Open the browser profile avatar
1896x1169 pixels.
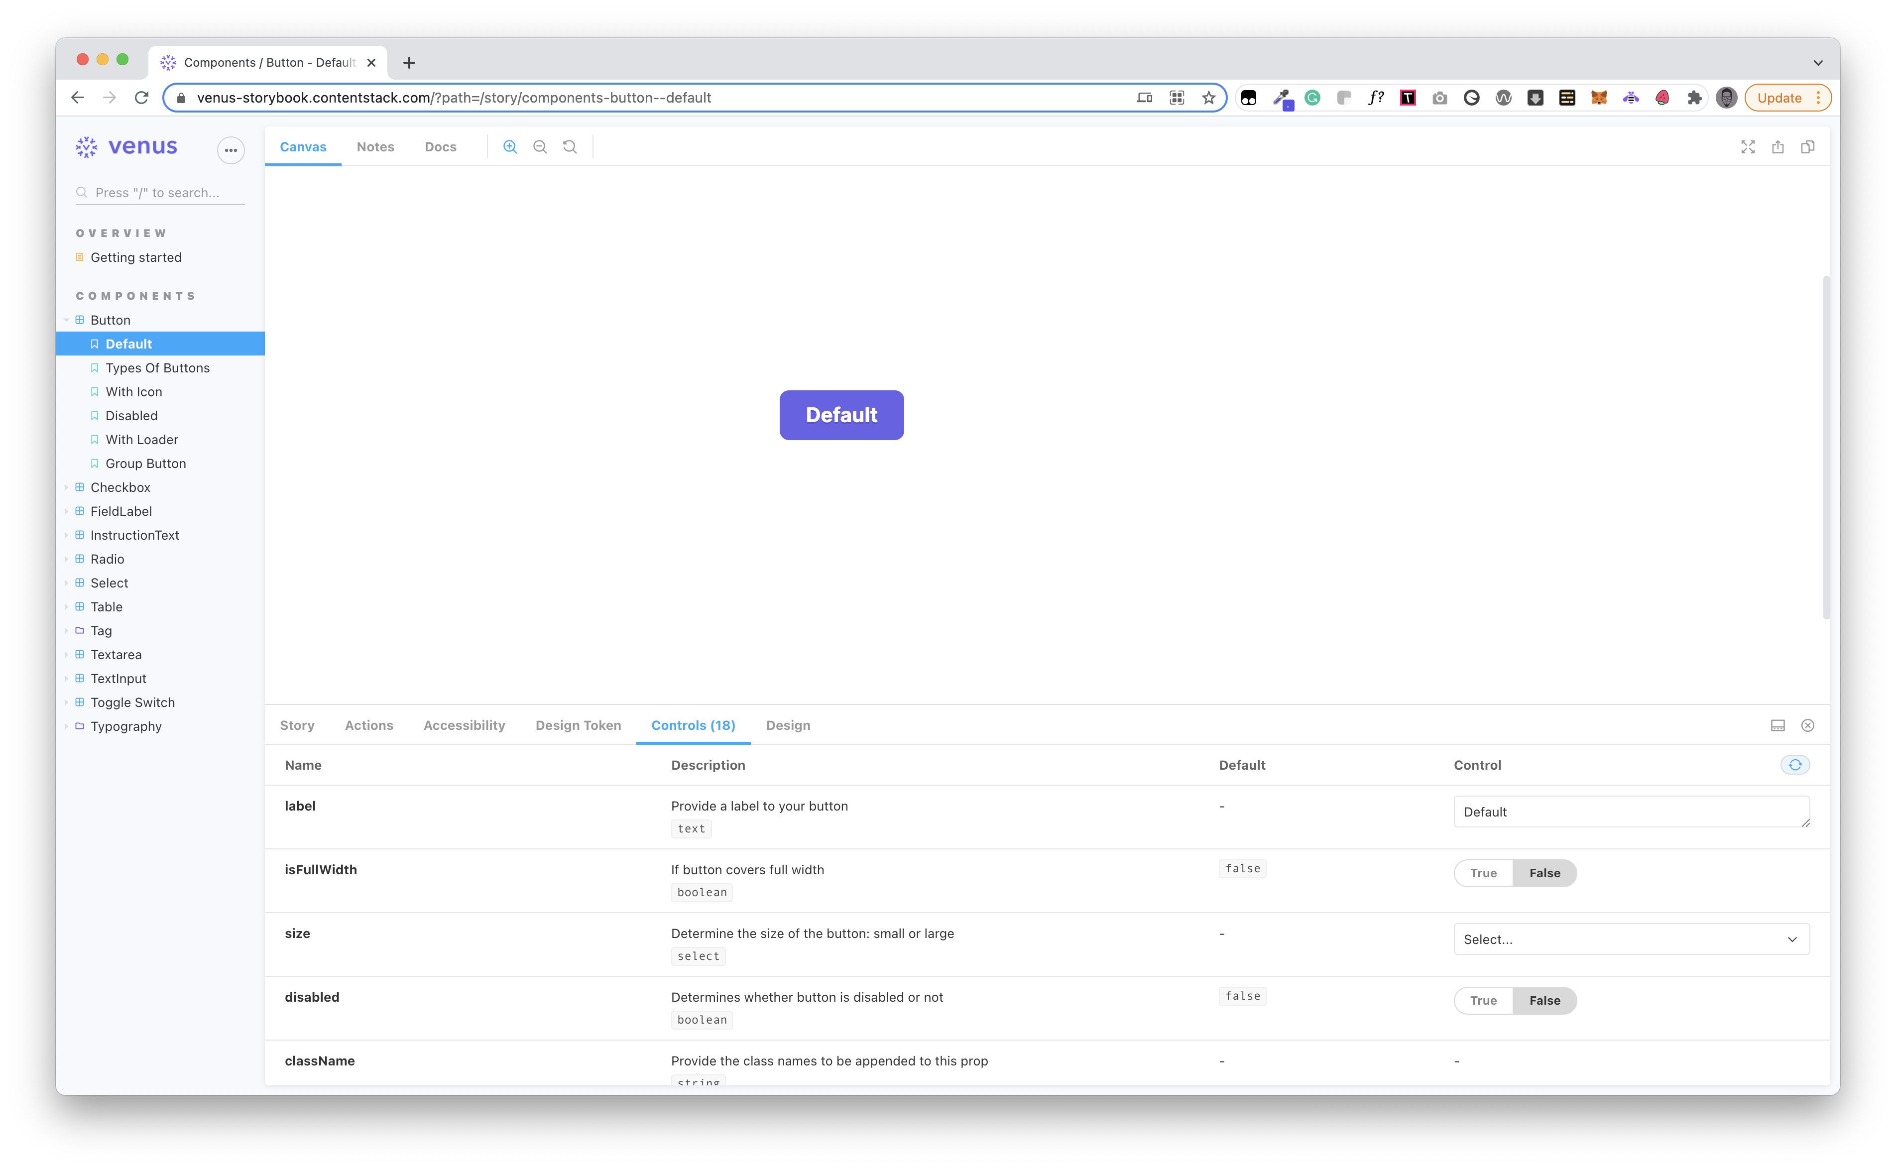tap(1726, 98)
